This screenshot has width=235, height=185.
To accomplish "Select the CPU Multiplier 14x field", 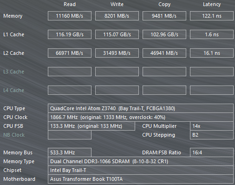I will pyautogui.click(x=212, y=126).
